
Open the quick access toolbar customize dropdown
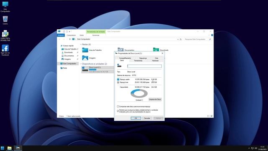70,31
